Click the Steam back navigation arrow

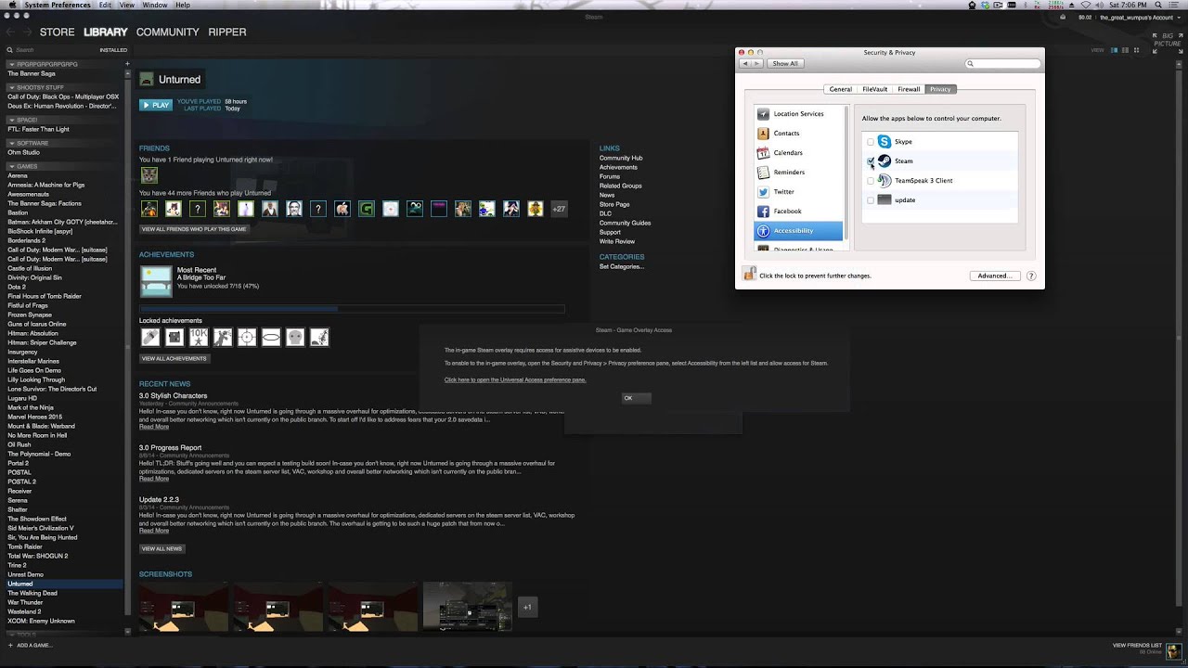tap(10, 32)
